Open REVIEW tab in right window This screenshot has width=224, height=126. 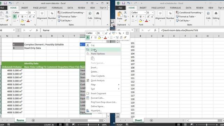[200, 8]
